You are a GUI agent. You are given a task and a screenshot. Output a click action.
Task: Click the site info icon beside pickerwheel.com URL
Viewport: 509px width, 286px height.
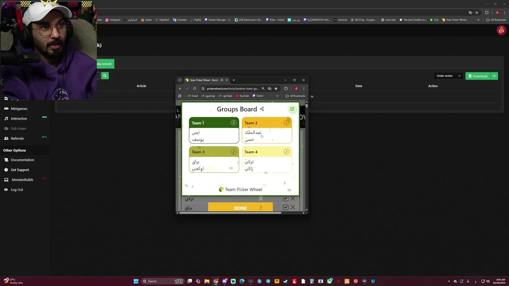(x=203, y=89)
